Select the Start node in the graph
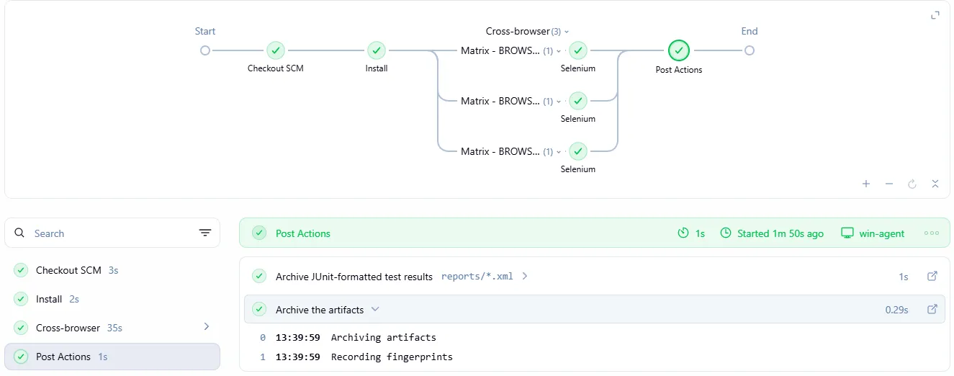The image size is (954, 376). click(x=205, y=50)
